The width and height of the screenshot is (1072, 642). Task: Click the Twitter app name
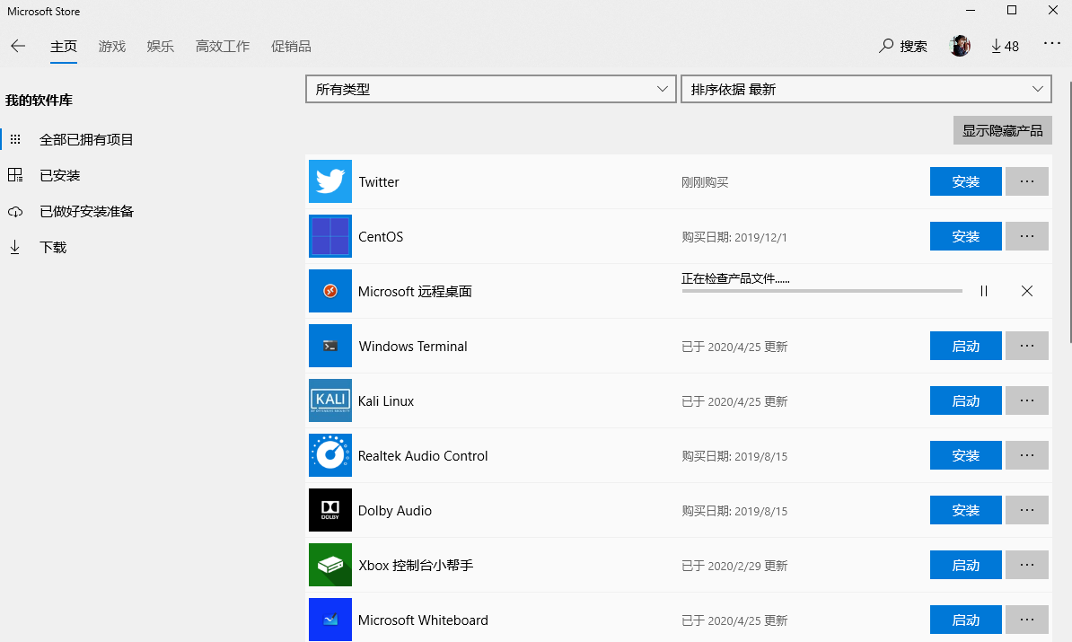[379, 182]
